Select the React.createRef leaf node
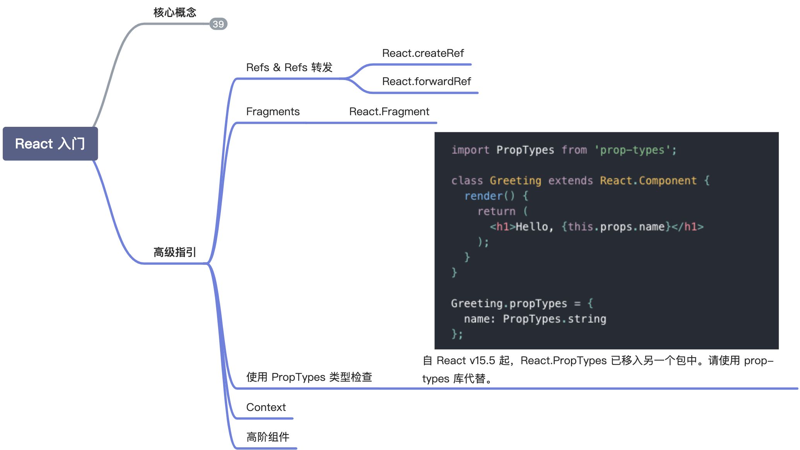This screenshot has height=450, width=800. (423, 53)
